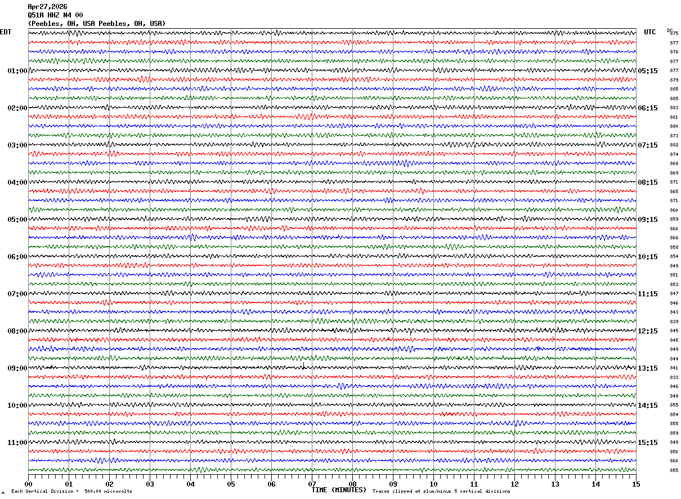Click the Apr27,2026 date header
Viewport: 681px width, 499px height.
point(47,7)
